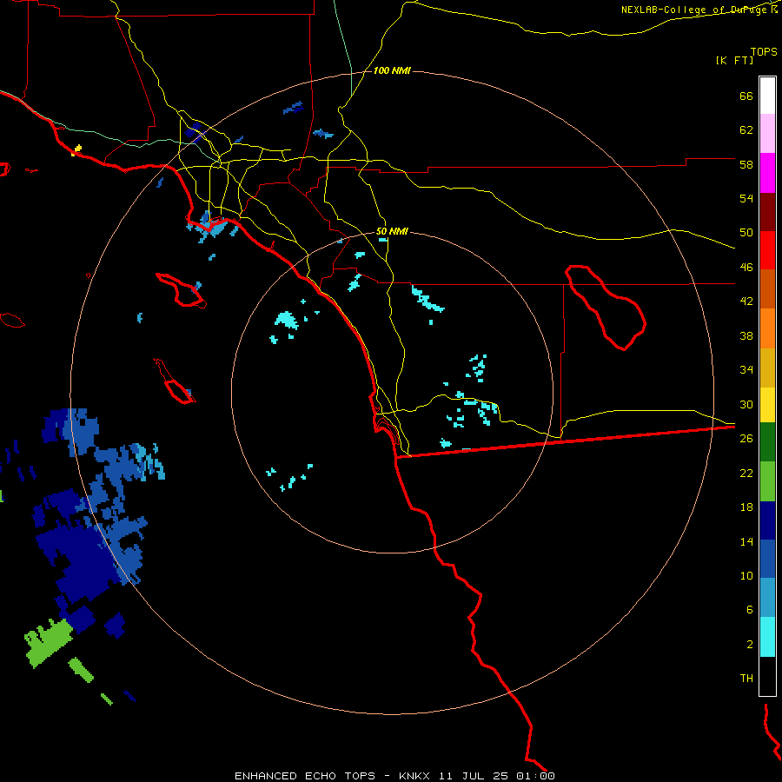
Task: Pick the dark orange legend swatch
Action: point(767,289)
